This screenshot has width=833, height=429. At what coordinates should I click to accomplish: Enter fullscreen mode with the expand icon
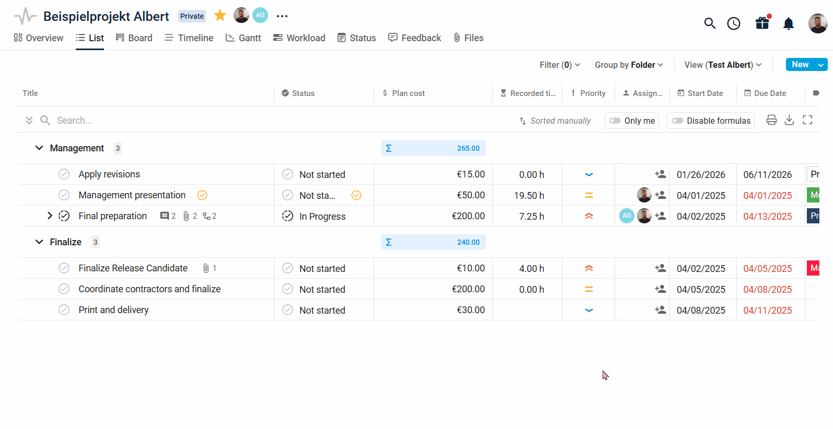pyautogui.click(x=807, y=120)
